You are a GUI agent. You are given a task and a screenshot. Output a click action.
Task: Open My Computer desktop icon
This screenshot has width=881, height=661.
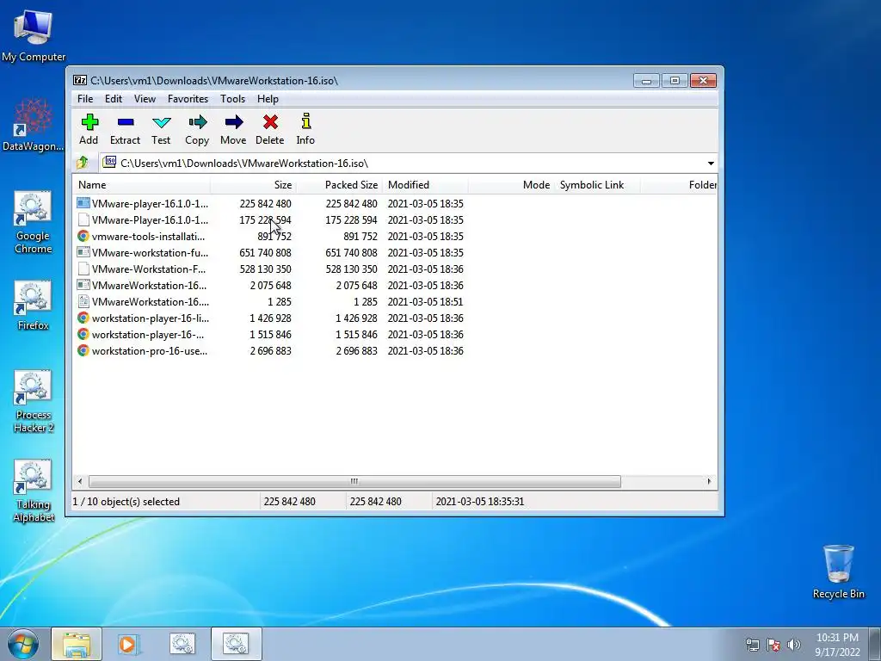point(34,36)
